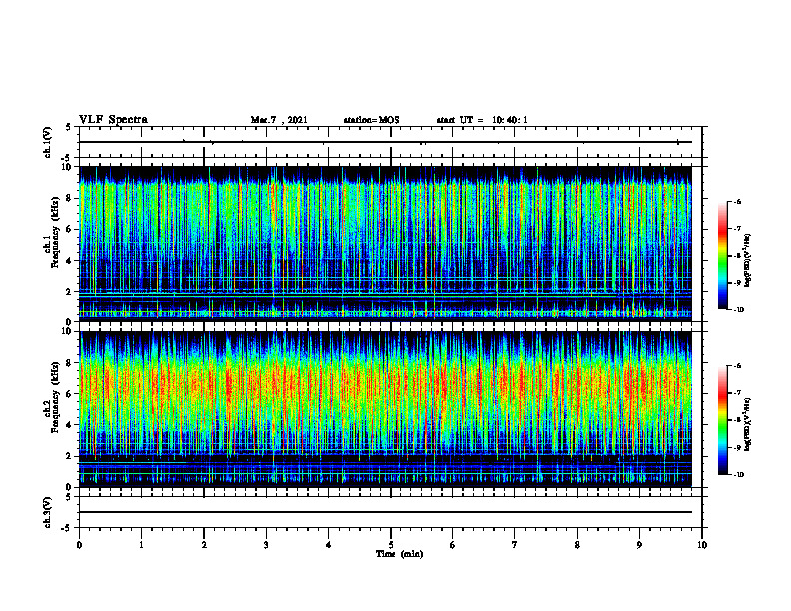The height and width of the screenshot is (611, 791).
Task: Click the time axis tick label "3"
Action: point(266,545)
